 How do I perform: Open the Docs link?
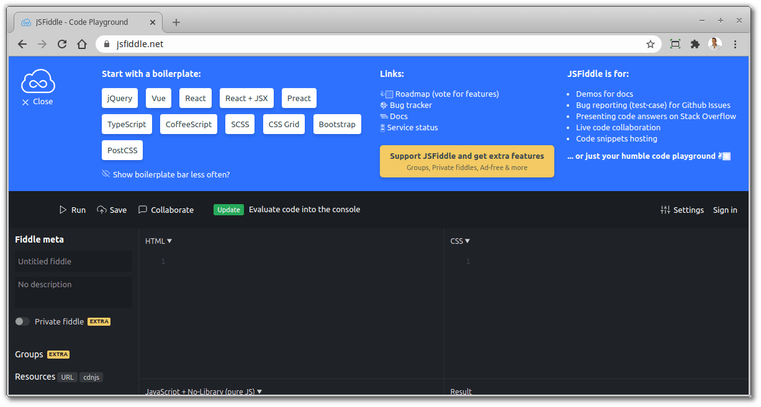(399, 117)
